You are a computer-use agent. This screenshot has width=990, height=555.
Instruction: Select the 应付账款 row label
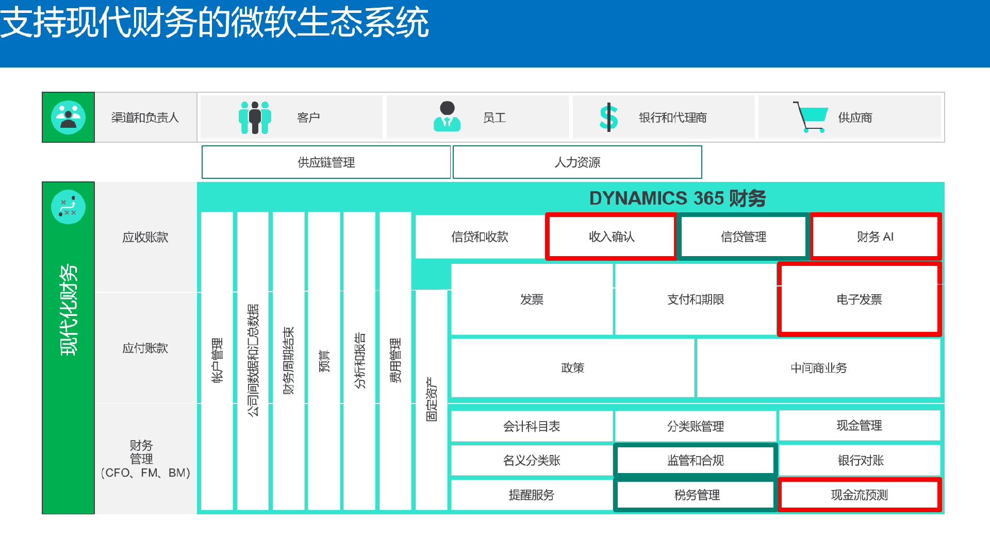[x=145, y=348]
